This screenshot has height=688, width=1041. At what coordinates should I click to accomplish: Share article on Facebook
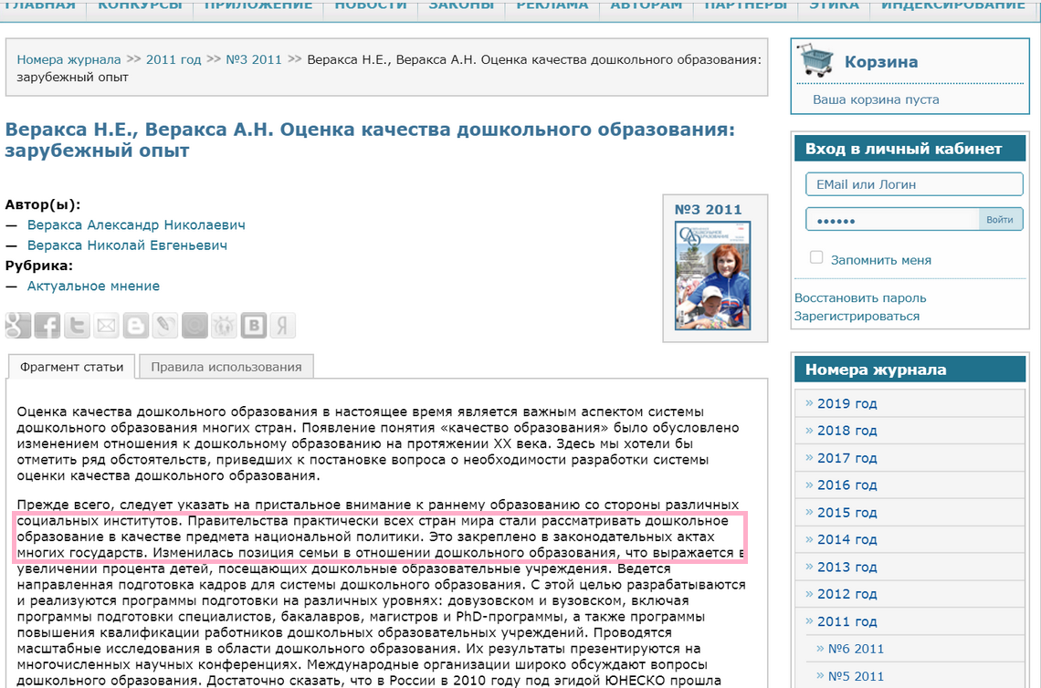pos(47,325)
